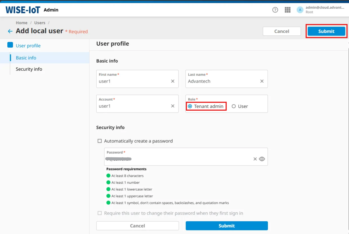Open the apps grid menu icon
This screenshot has width=349, height=234.
(287, 10)
